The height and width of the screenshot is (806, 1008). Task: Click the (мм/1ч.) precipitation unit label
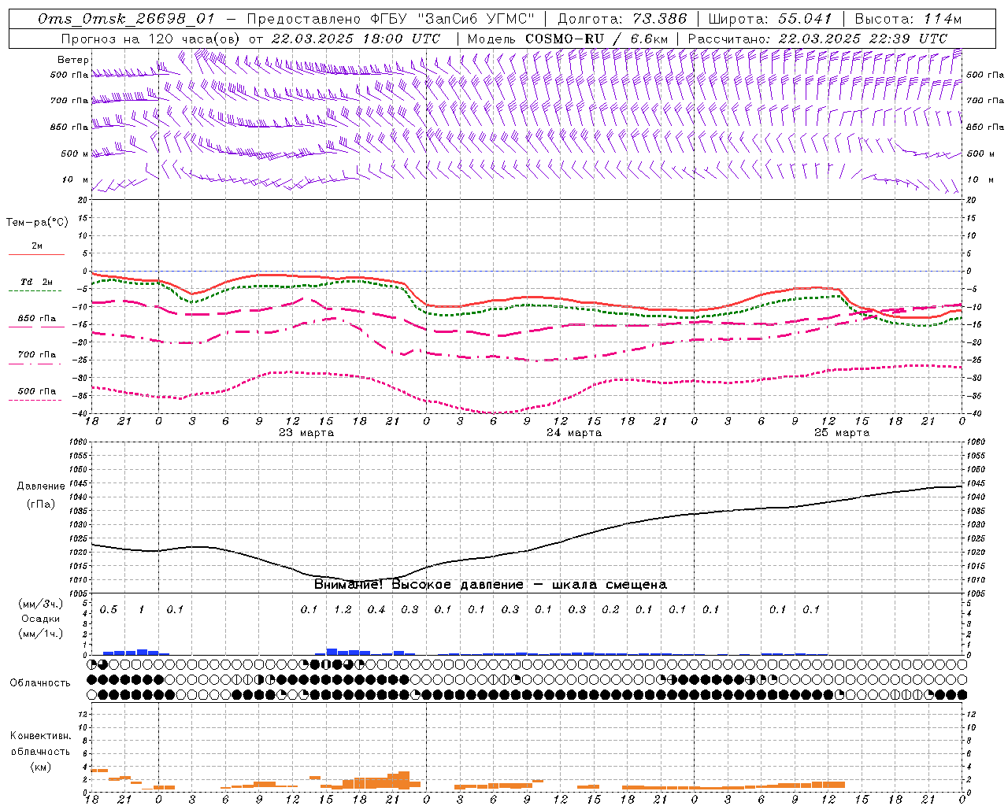point(41,634)
